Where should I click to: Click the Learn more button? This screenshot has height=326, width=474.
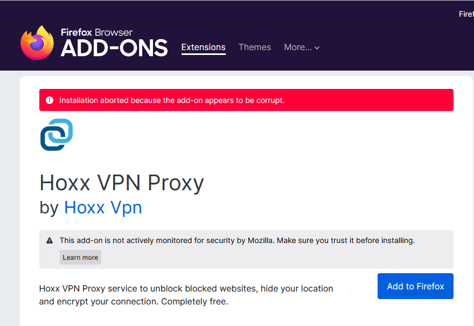click(x=80, y=258)
